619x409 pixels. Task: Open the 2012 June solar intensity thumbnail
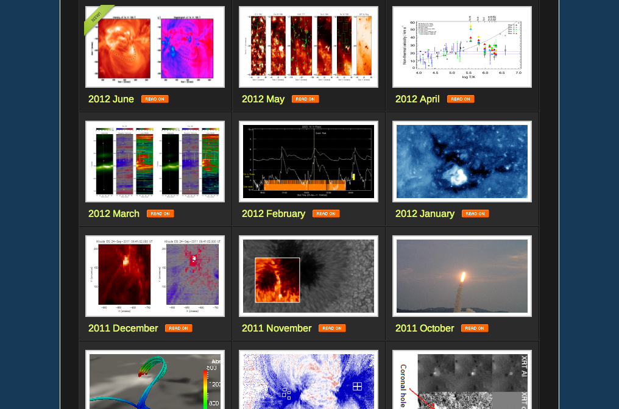(x=155, y=47)
